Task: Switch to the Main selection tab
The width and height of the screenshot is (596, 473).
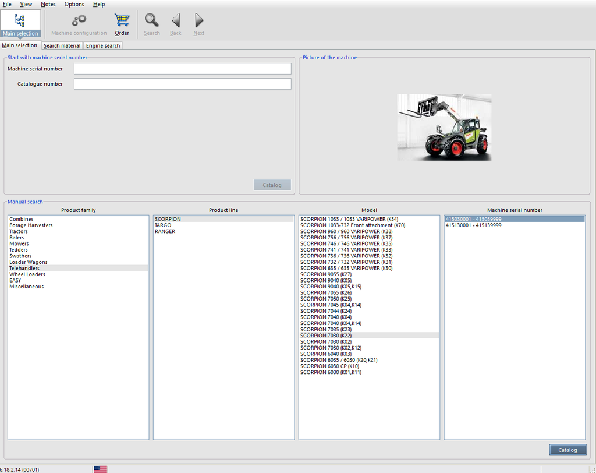Action: click(x=19, y=45)
